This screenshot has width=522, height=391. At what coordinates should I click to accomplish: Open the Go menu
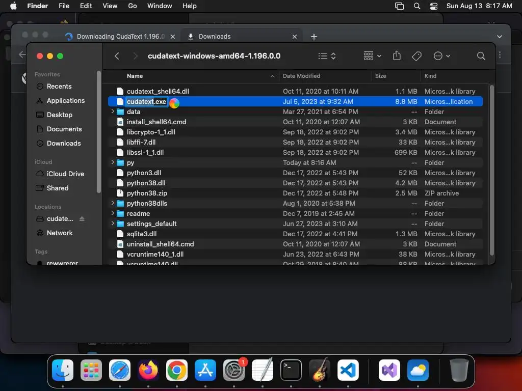(133, 6)
